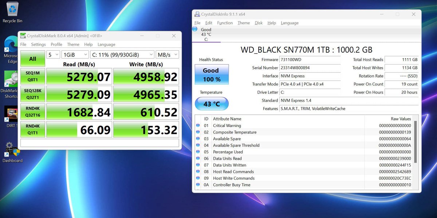Viewport: 437px width, 218px height.
Task: Click the WD_BLACK SN770M 1TB drive title
Action: (307, 50)
